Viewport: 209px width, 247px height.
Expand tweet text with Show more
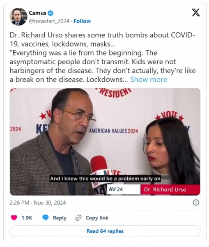pyautogui.click(x=149, y=79)
